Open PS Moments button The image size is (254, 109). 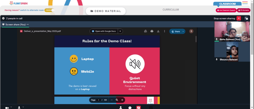(x=244, y=10)
